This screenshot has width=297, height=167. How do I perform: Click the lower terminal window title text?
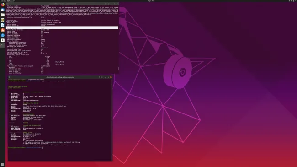[x=60, y=77]
